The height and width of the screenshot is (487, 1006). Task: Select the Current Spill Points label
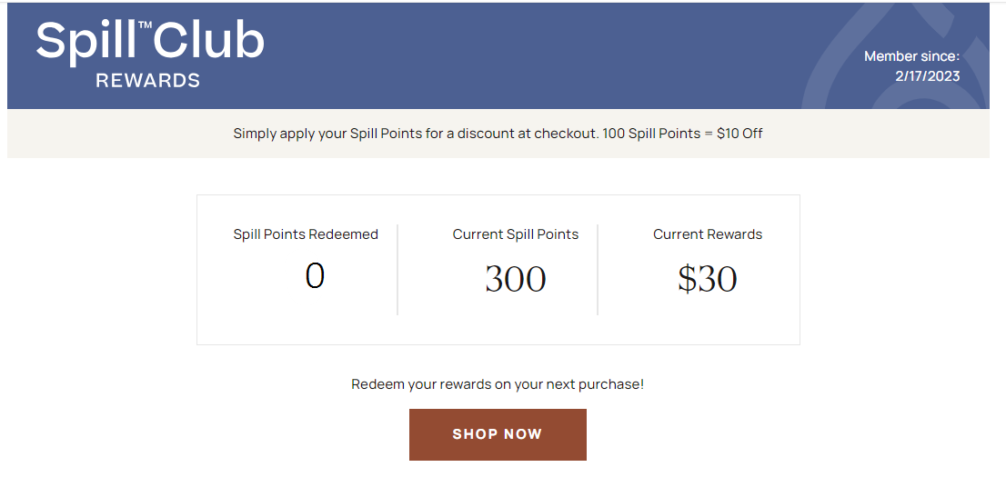(515, 234)
